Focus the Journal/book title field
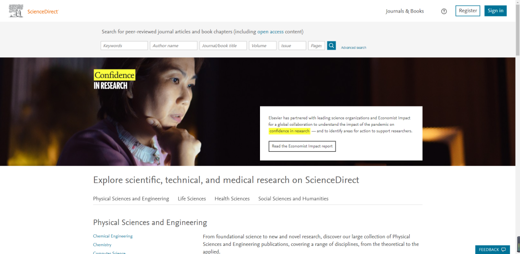520x254 pixels. coord(223,45)
